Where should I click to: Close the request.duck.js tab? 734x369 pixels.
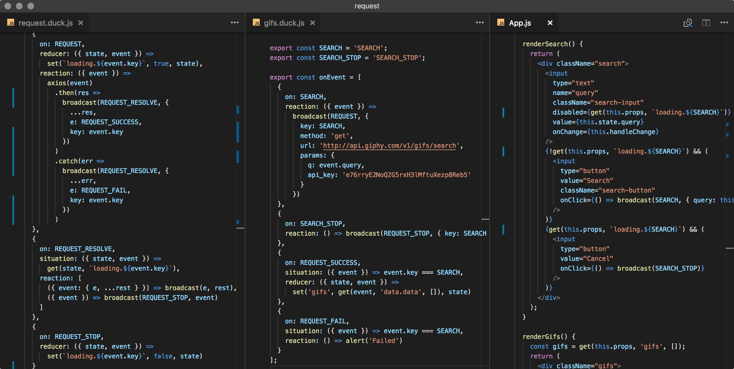81,23
